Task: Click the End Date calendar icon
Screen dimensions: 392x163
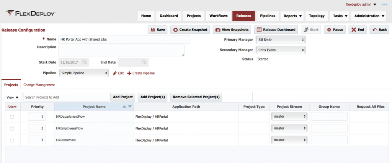Action: click(144, 62)
